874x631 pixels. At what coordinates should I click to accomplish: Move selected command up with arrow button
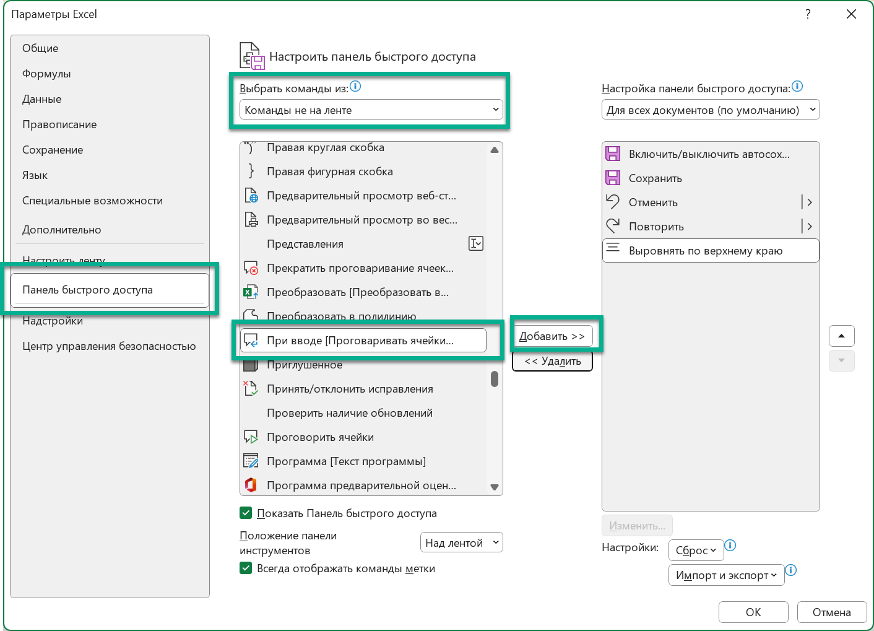coord(841,336)
